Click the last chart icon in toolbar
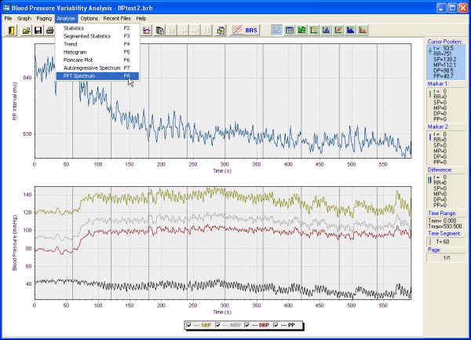 click(x=362, y=31)
